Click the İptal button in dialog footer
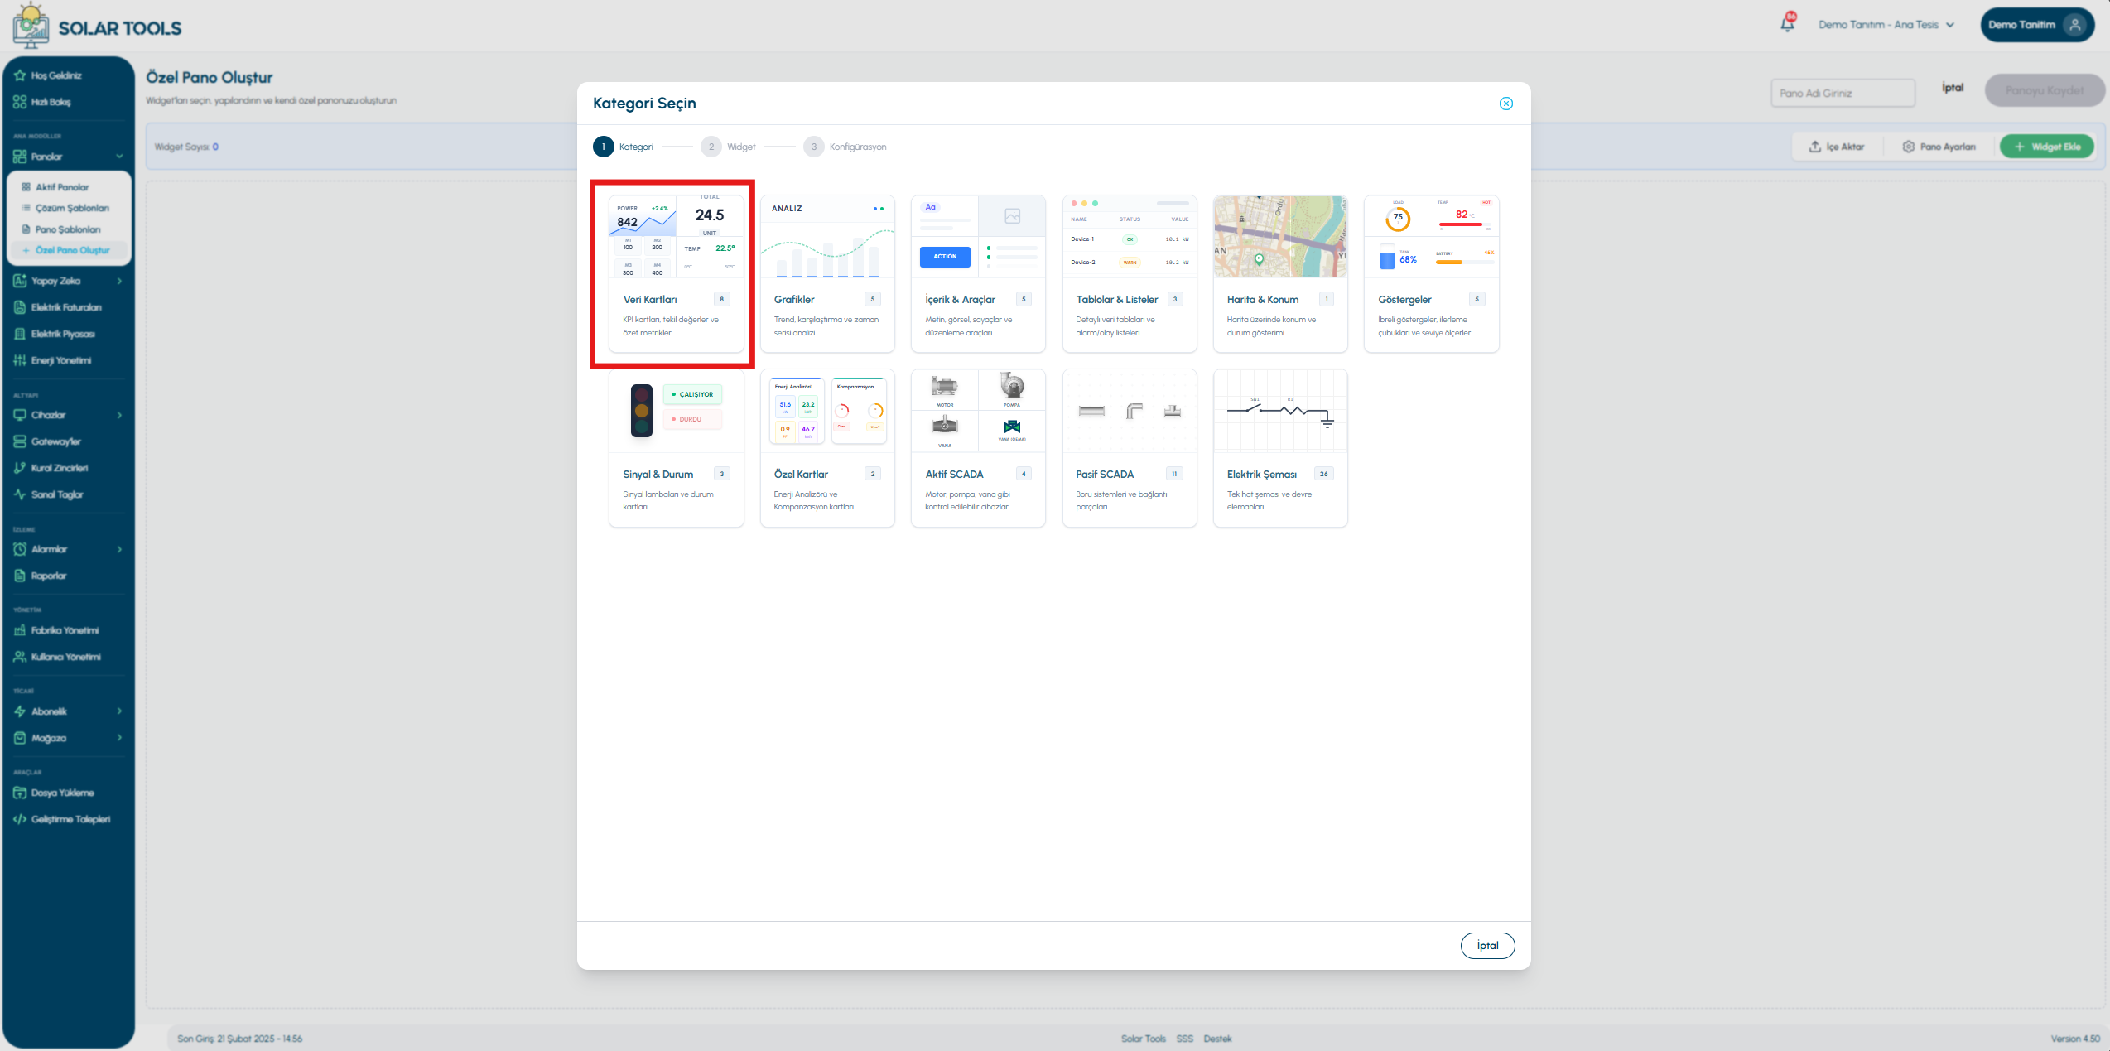 [1487, 946]
